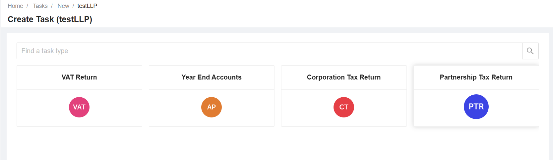Click the testLLP breadcrumb item
Viewport: 553px width, 160px height.
tap(87, 6)
